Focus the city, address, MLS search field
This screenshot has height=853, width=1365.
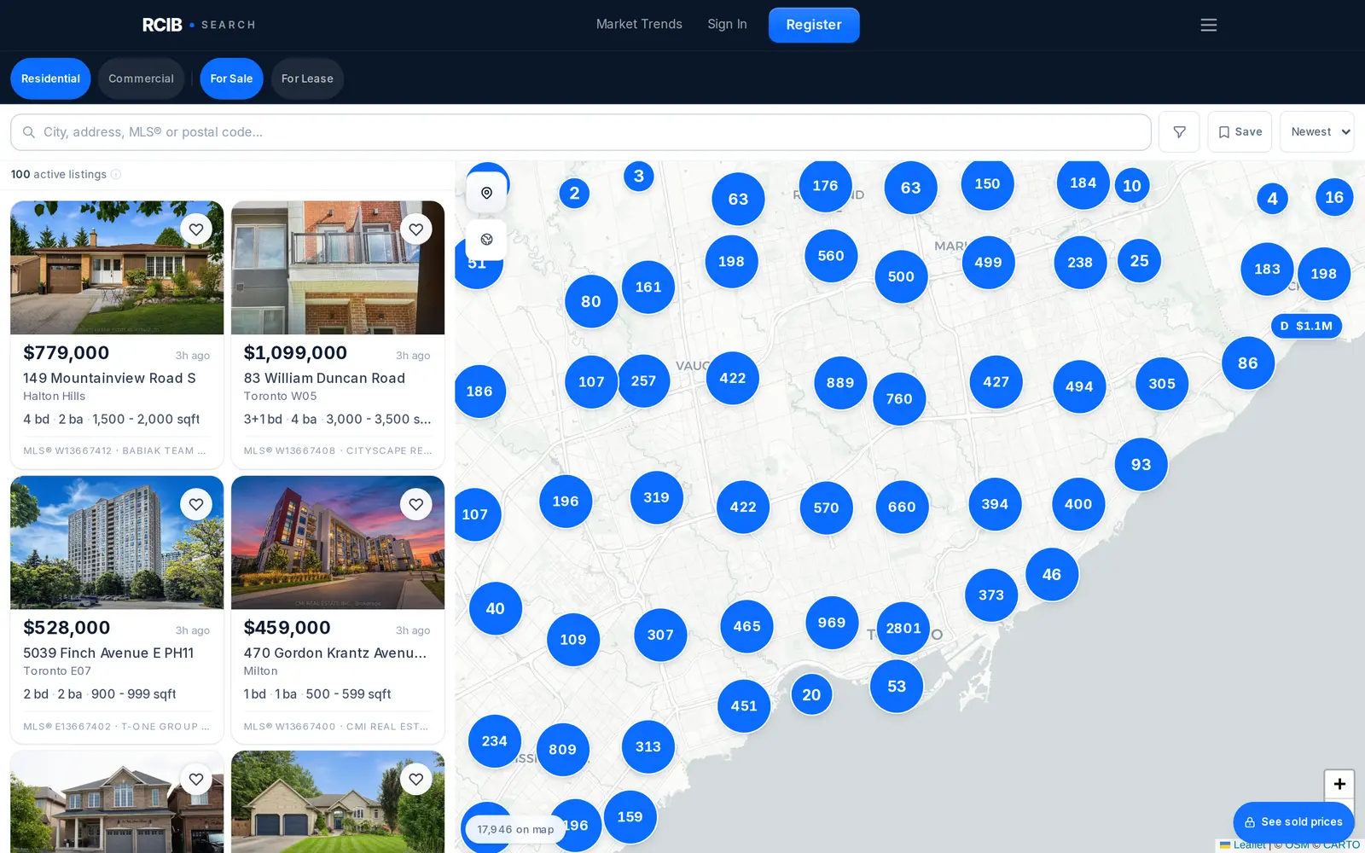click(580, 132)
